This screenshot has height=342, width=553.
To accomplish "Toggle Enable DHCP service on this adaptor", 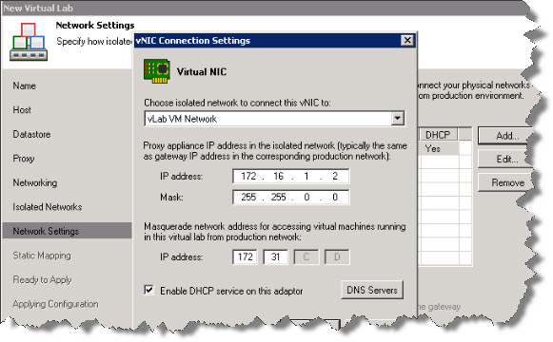I will (149, 291).
